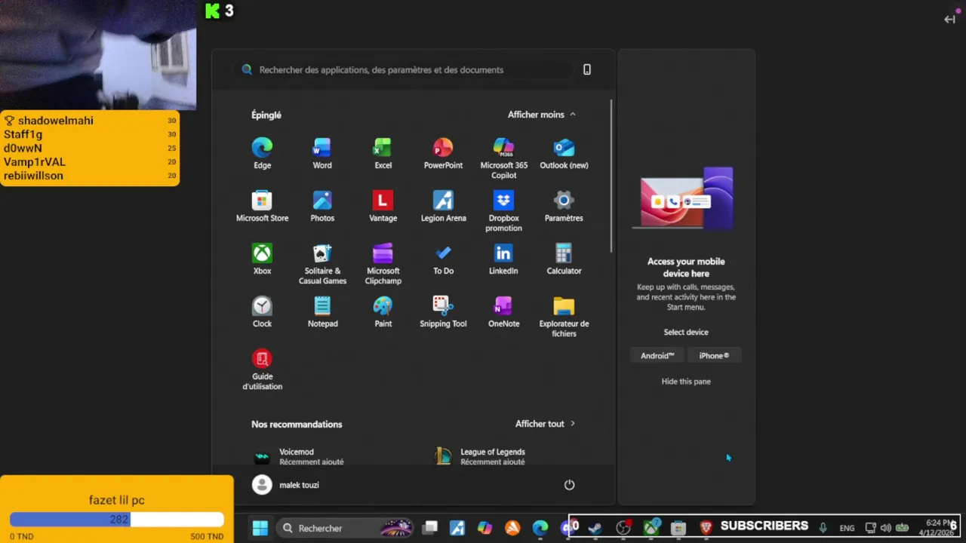Launch the Photos app
The image size is (966, 543).
click(322, 207)
